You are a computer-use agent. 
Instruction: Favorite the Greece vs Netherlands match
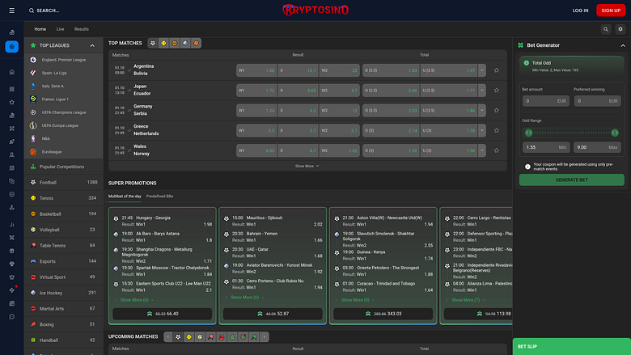pyautogui.click(x=497, y=131)
